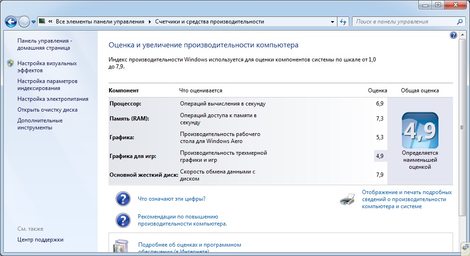Viewport: 470px width, 256px height.
Task: Open 'Настройка электропитания' sidebar link
Action: [x=53, y=99]
